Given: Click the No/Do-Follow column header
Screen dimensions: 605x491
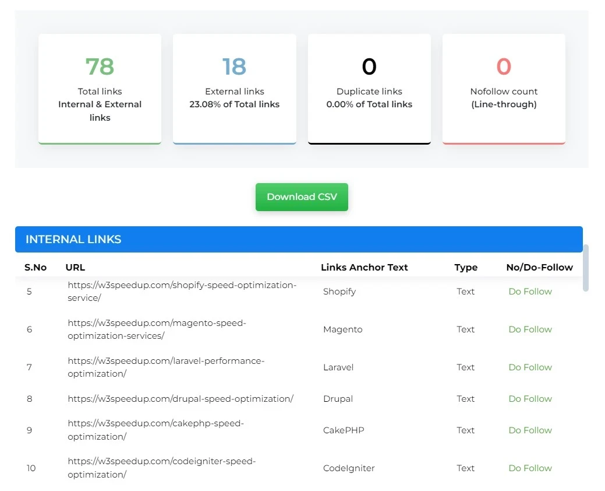Looking at the screenshot, I should pos(539,268).
